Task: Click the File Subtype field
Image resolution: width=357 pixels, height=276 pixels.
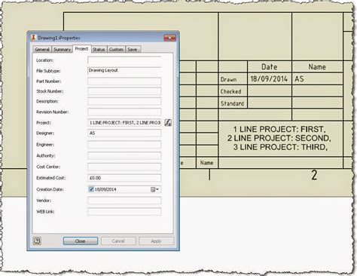Action: 124,71
